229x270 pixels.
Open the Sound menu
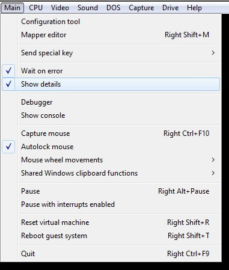coord(88,8)
